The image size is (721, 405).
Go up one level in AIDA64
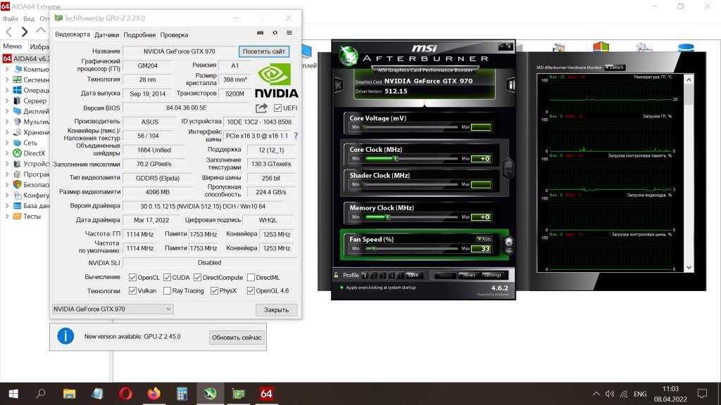(41, 30)
